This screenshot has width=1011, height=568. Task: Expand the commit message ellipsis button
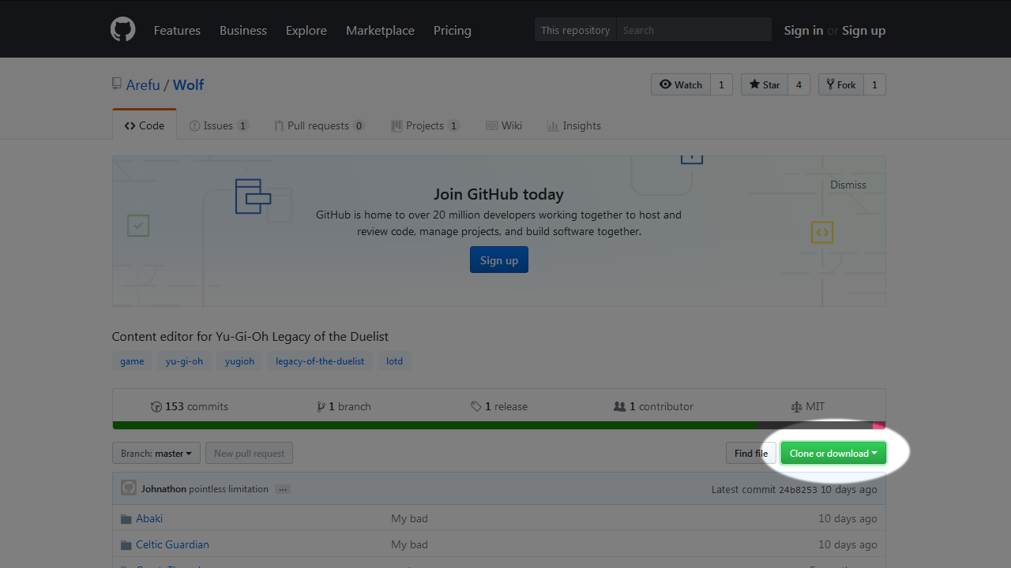click(283, 489)
